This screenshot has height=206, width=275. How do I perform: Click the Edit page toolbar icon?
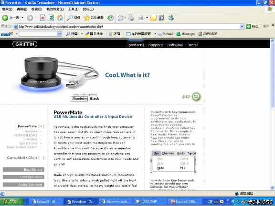pos(141,18)
